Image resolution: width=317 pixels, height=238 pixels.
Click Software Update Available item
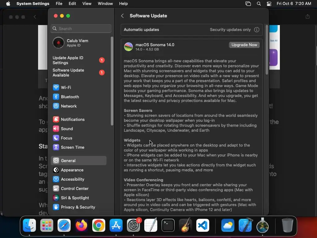[78, 73]
